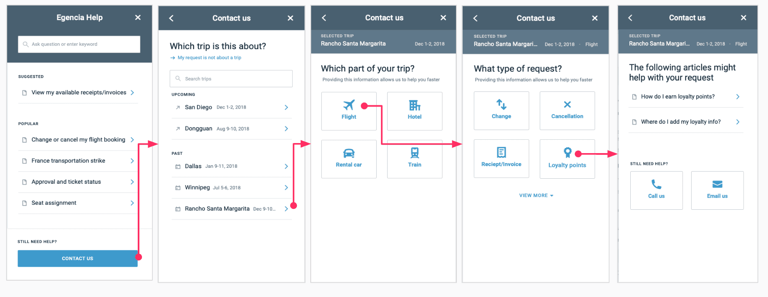
Task: Pick the Rental car icon tile
Action: (349, 159)
